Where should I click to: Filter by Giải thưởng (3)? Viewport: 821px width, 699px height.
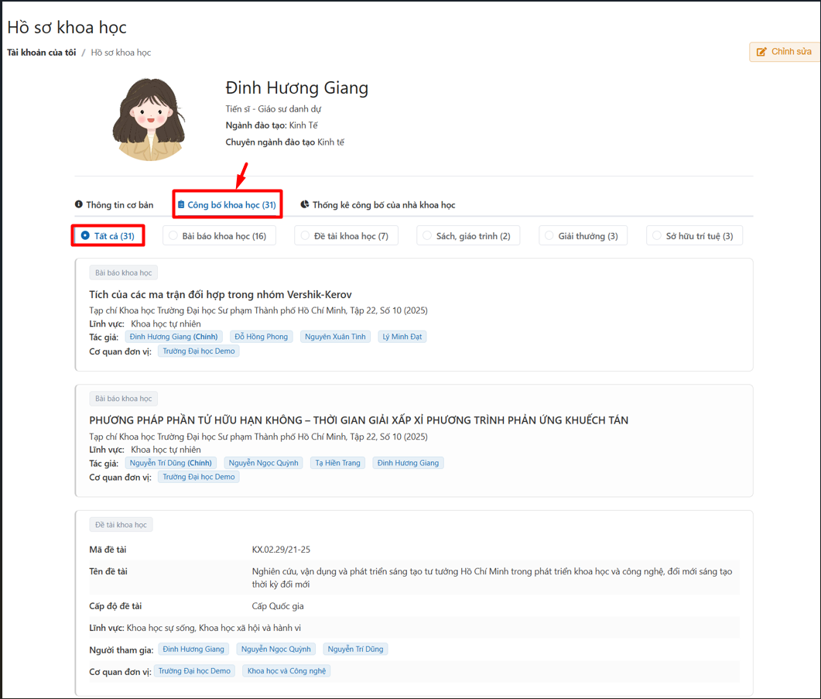click(x=549, y=236)
